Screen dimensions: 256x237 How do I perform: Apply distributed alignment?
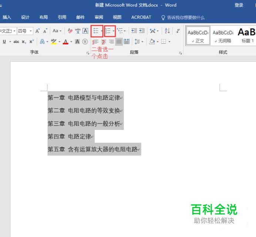127,42
